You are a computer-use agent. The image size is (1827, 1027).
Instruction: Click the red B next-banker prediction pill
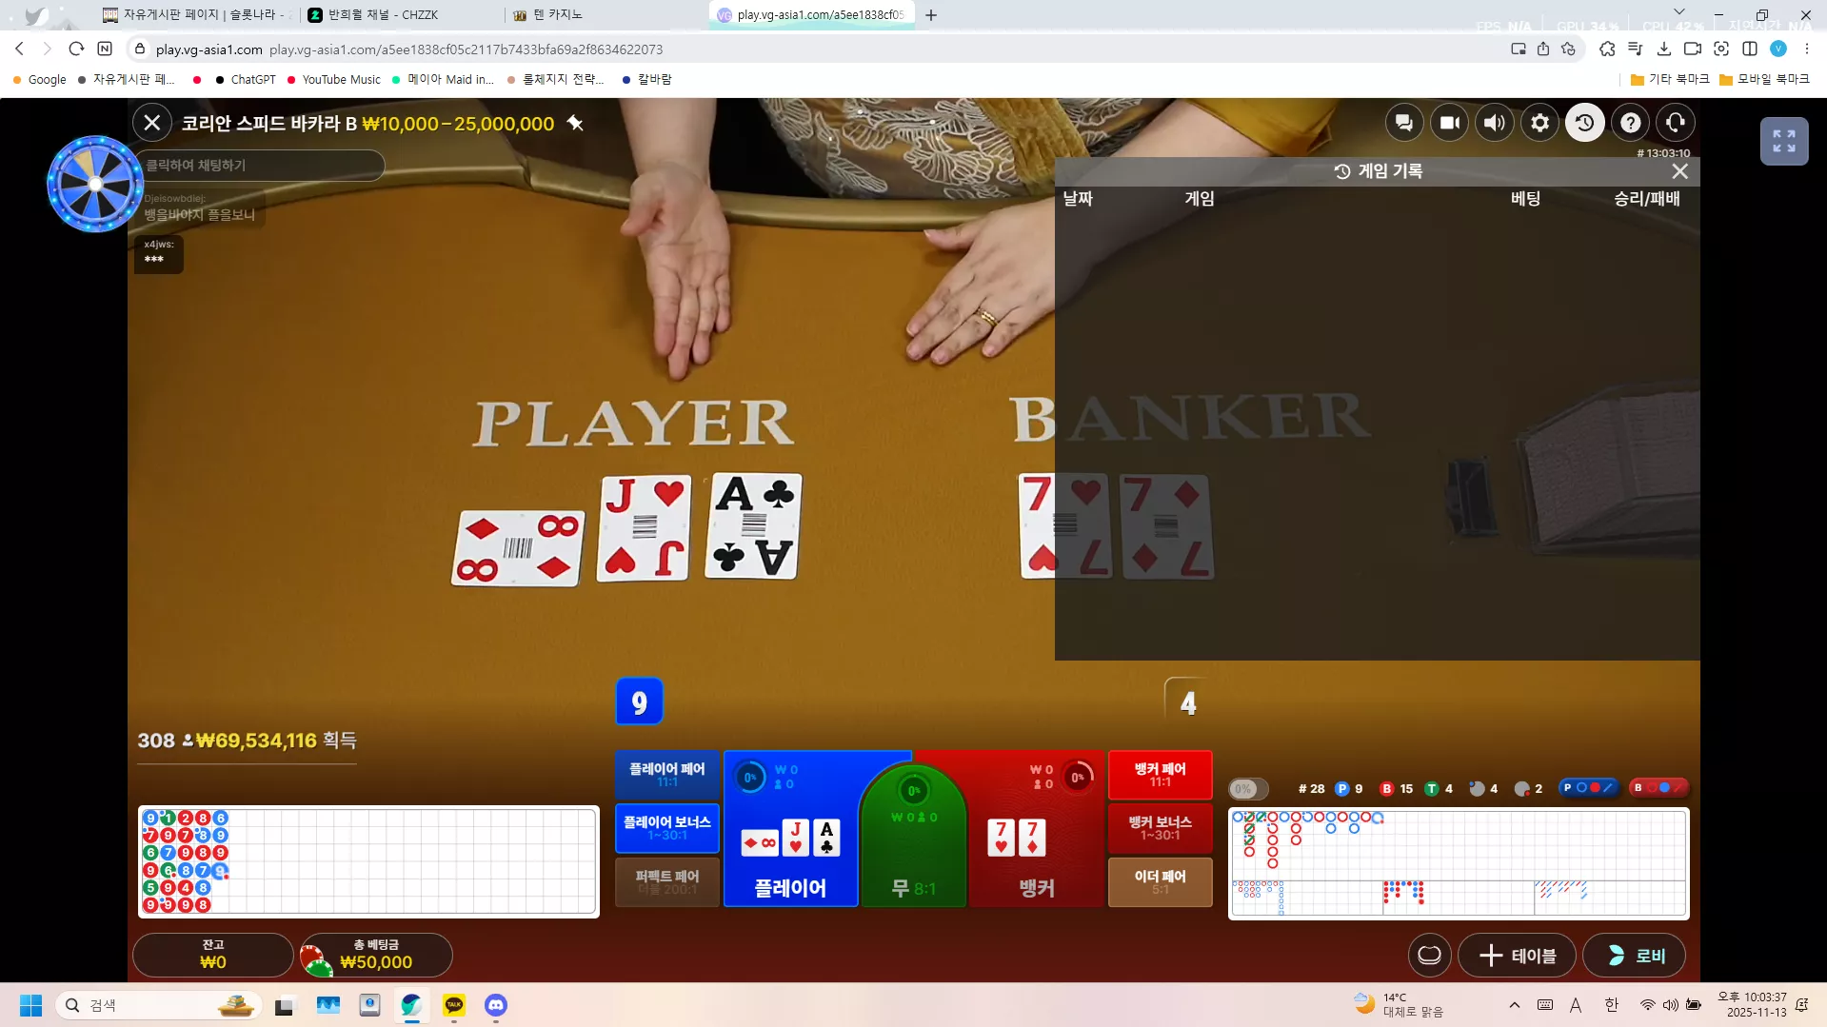(1658, 788)
